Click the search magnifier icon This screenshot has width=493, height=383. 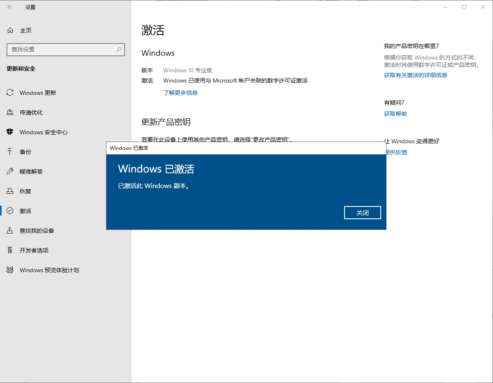click(x=119, y=49)
